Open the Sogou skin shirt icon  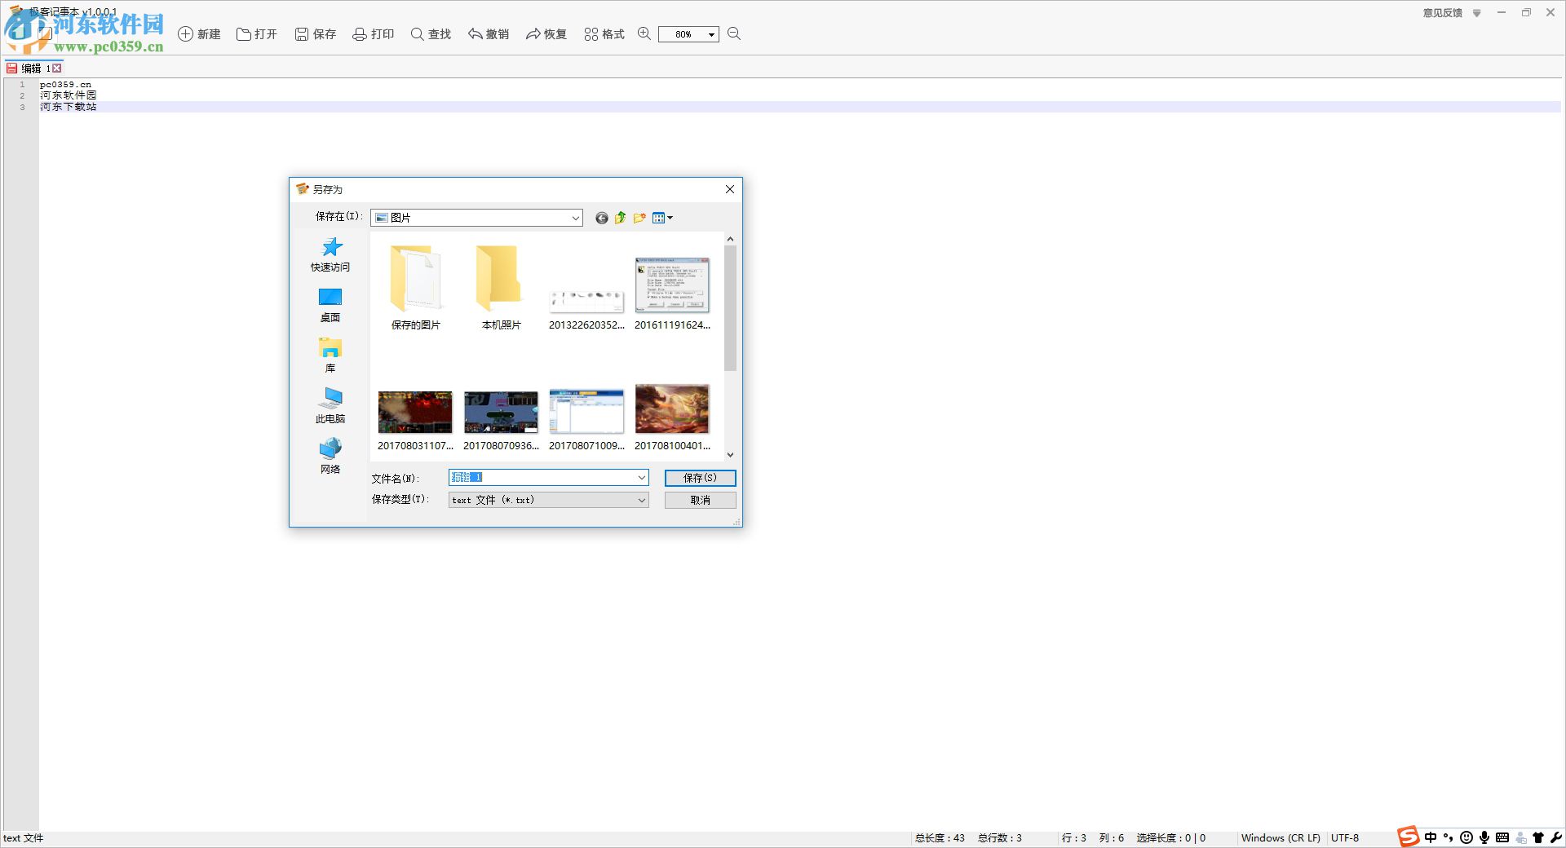[x=1538, y=837]
